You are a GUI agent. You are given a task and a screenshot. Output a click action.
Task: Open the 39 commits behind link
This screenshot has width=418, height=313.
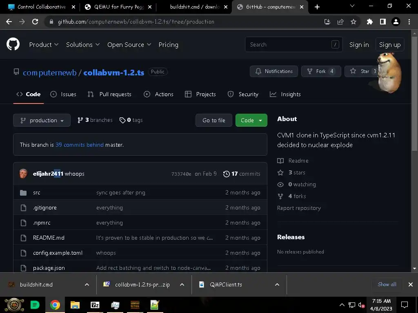(80, 145)
